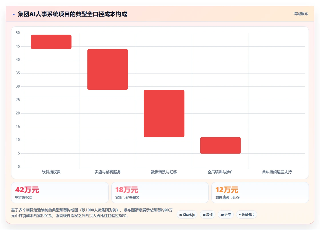Click the x-axis label 实施与部署服务

(107, 172)
